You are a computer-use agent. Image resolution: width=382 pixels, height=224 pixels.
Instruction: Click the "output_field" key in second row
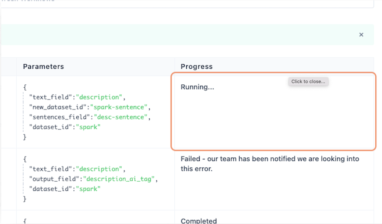pos(54,179)
